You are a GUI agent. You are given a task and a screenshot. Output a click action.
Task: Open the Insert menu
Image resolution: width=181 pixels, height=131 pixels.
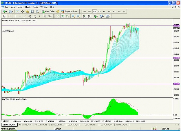point(20,7)
